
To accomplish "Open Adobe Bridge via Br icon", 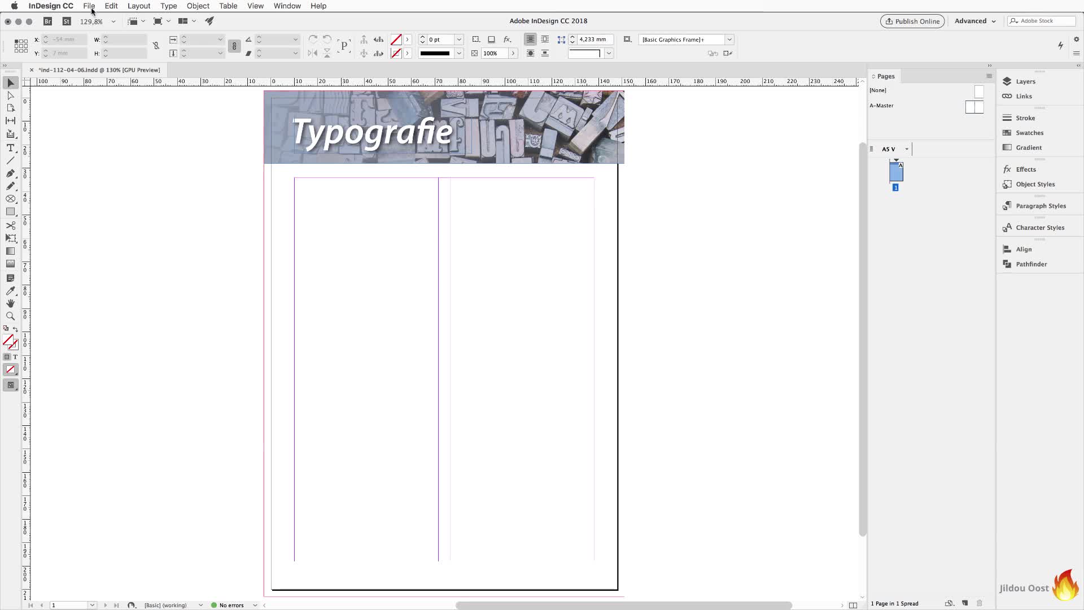I will coord(48,21).
